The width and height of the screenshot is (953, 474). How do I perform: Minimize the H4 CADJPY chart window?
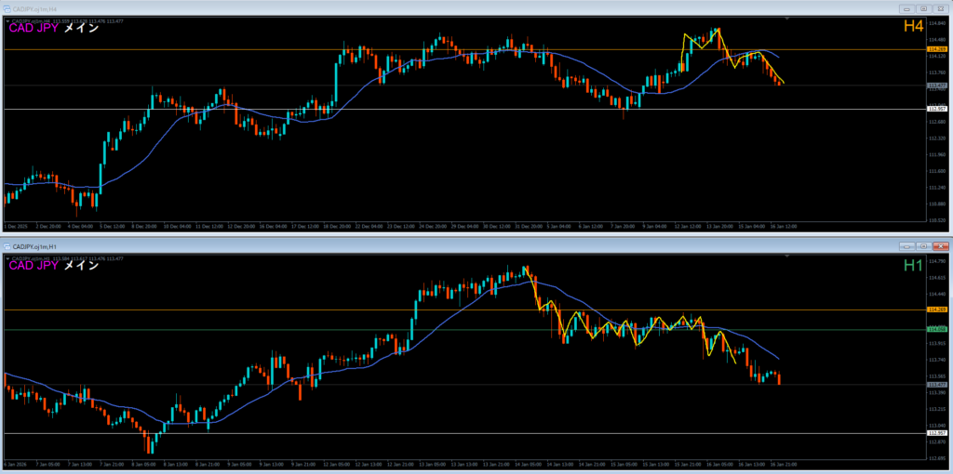(x=906, y=9)
